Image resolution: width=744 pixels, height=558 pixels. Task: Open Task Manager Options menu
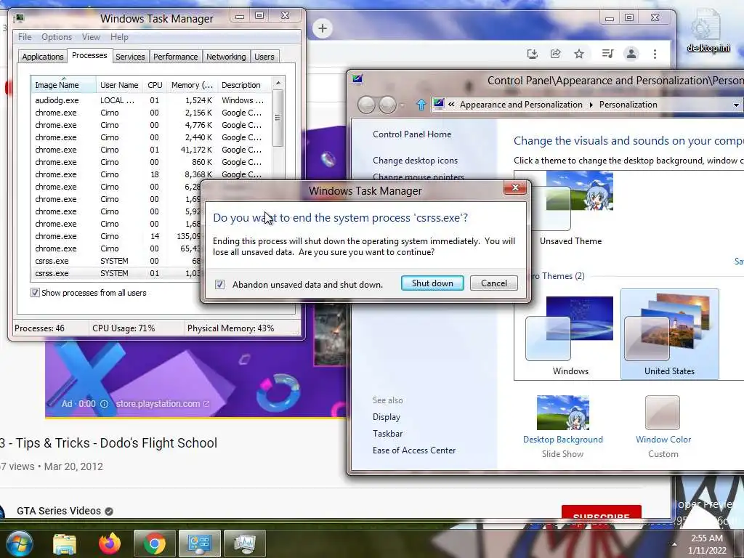pyautogui.click(x=57, y=37)
